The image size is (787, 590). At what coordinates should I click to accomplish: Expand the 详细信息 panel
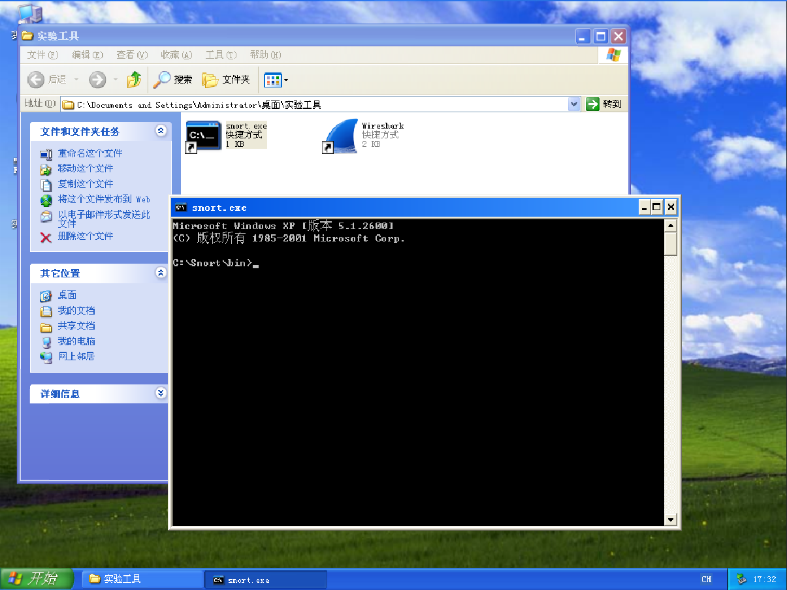coord(161,393)
